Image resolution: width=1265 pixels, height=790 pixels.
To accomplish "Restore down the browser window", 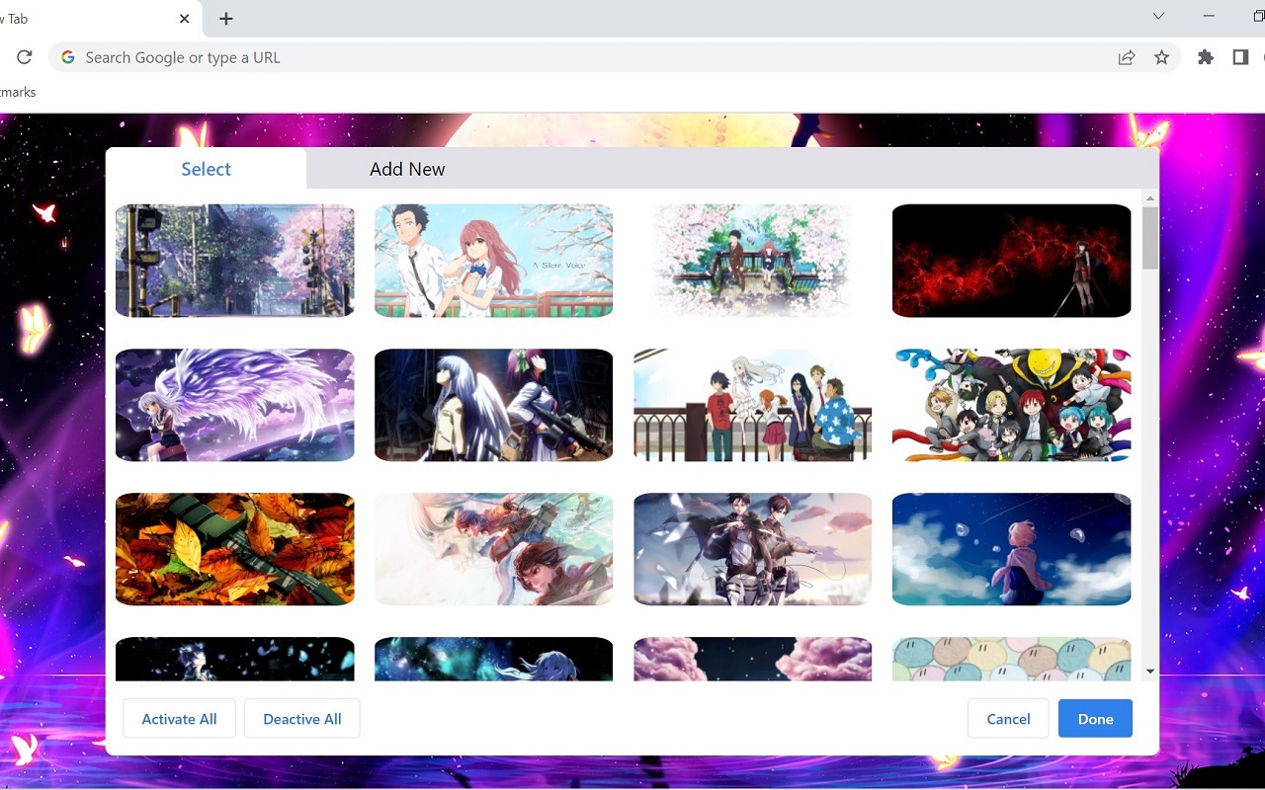I will 1259,16.
